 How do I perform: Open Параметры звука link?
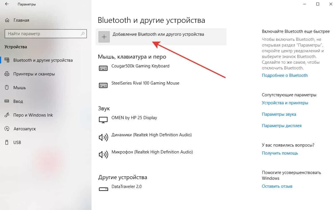coord(279,114)
